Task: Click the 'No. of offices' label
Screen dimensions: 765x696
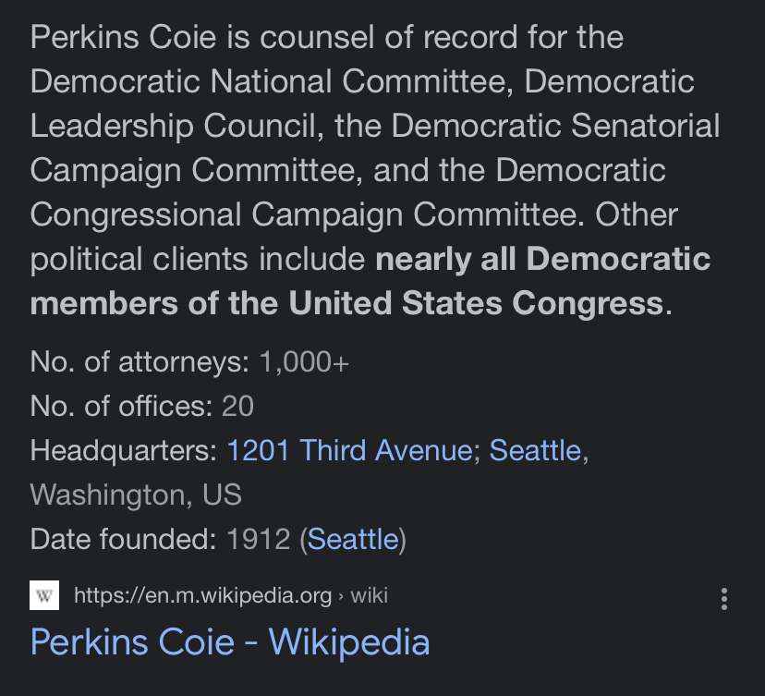Action: [121, 406]
